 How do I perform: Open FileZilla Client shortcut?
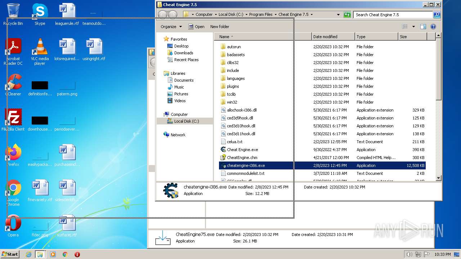pos(13,120)
